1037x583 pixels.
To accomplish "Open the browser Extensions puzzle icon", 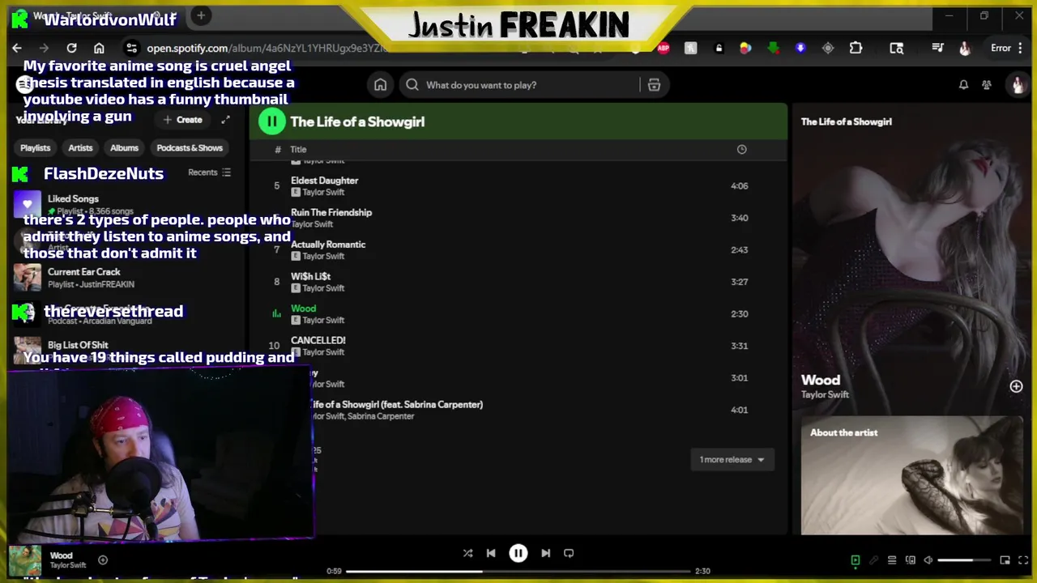I will pyautogui.click(x=856, y=48).
